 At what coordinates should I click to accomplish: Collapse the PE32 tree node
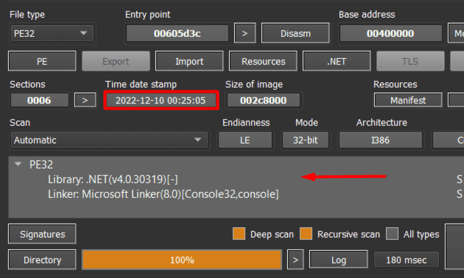click(19, 164)
